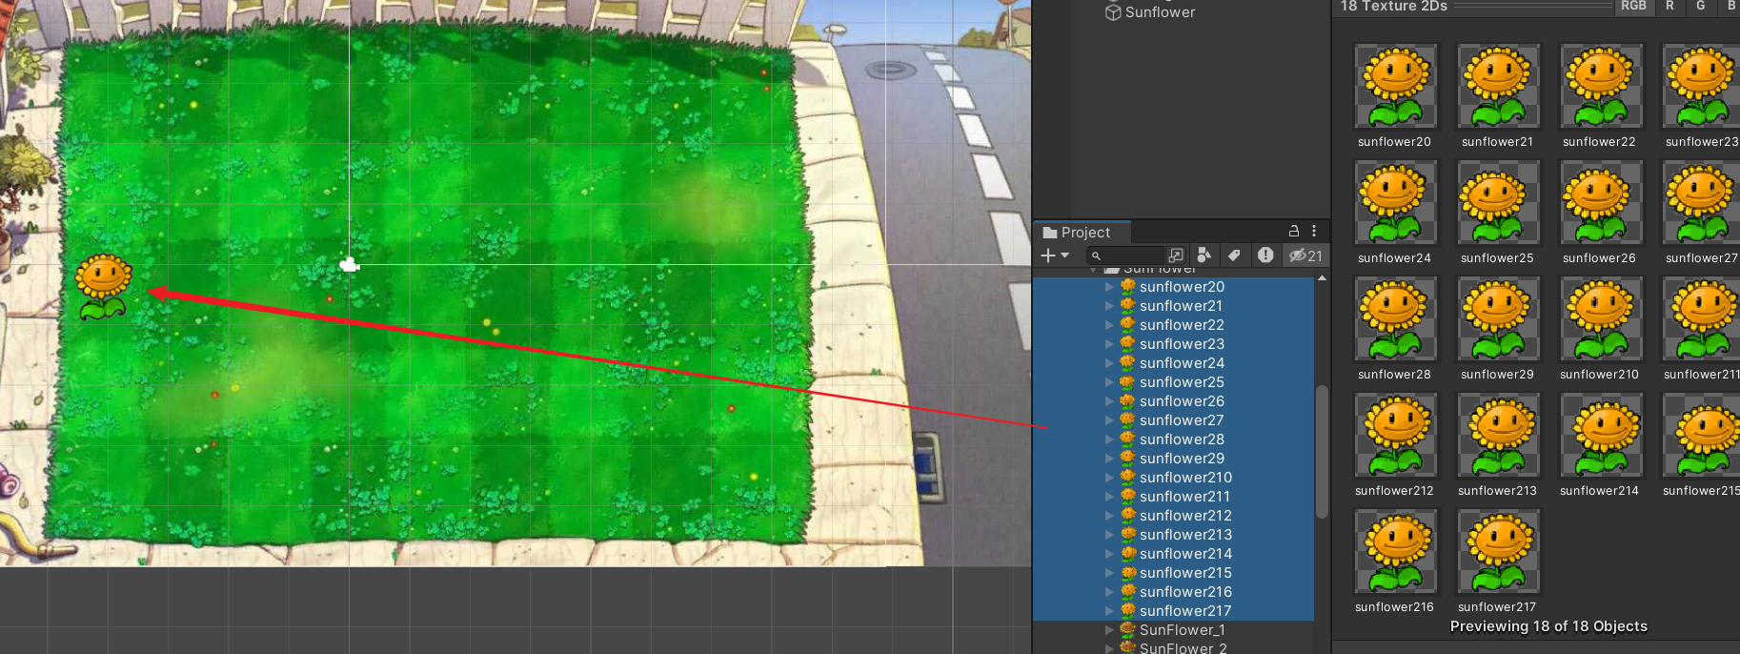1740x654 pixels.
Task: Click sunflower29 texture preview thumbnail
Action: tap(1498, 318)
